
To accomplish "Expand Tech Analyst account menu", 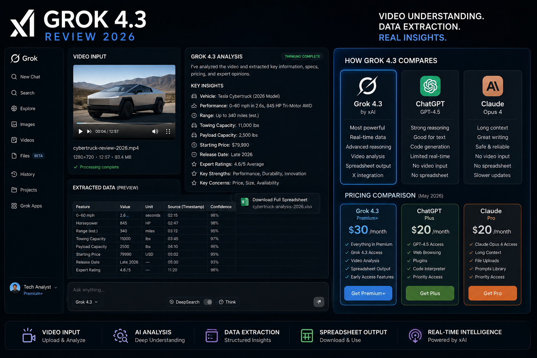I will point(56,287).
